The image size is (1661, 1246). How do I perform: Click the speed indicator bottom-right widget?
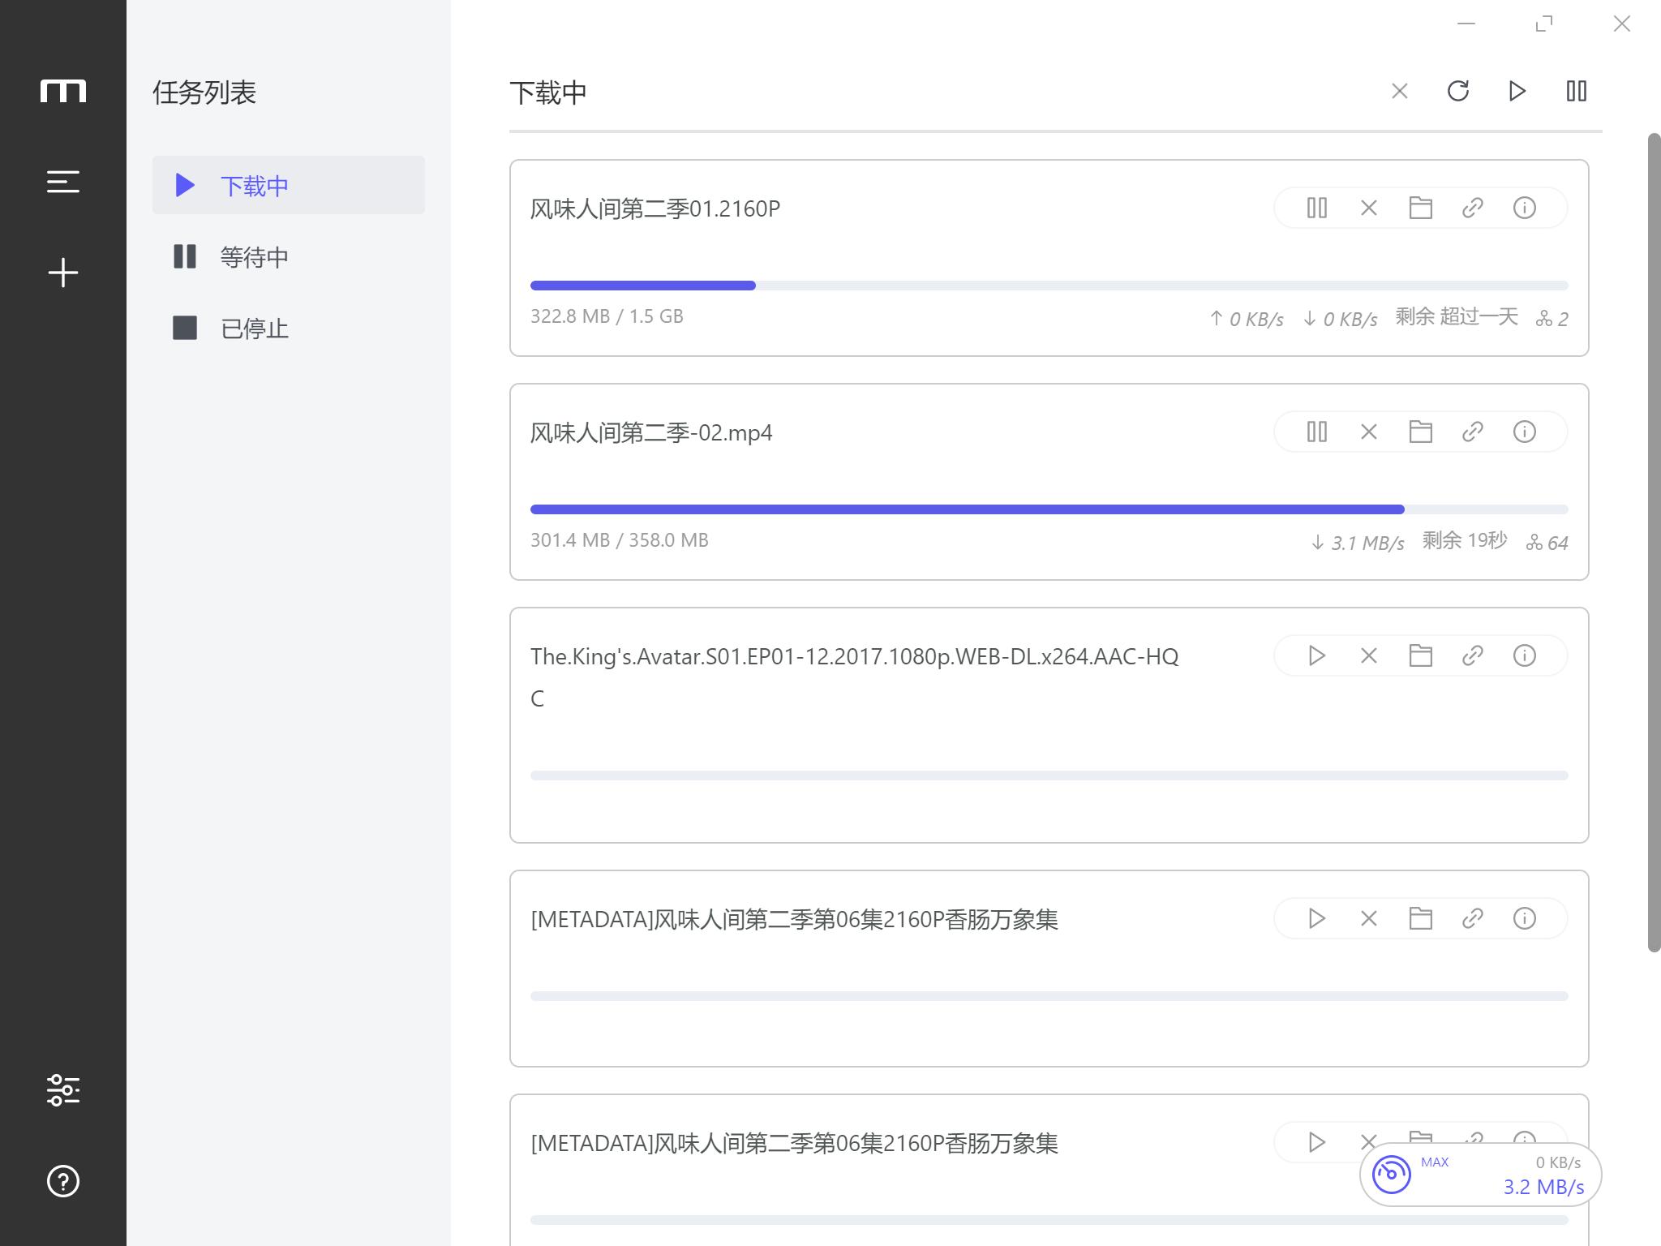(x=1478, y=1174)
